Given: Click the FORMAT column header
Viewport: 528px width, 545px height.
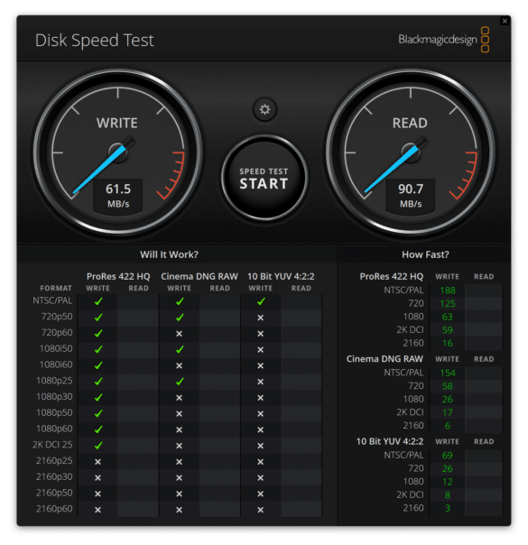Looking at the screenshot, I should [56, 288].
